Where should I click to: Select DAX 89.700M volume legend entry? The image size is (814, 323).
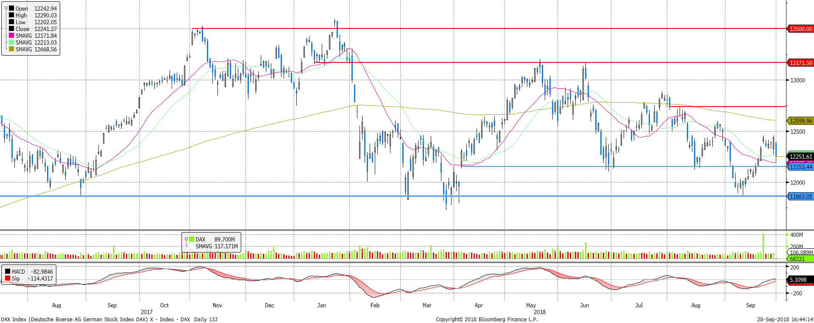coord(215,239)
